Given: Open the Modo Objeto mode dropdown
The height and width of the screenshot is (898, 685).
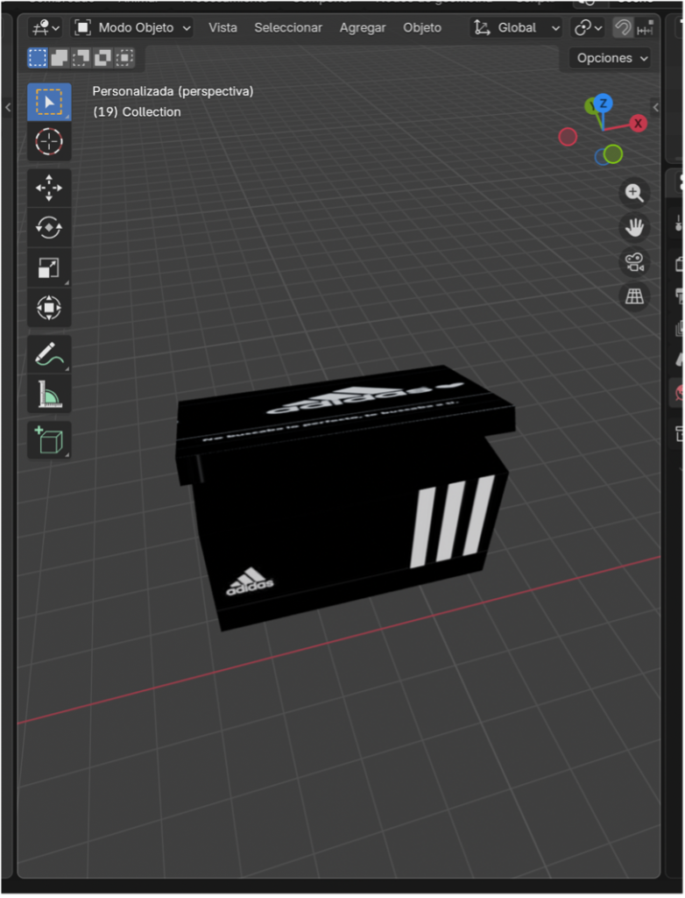Looking at the screenshot, I should [132, 27].
